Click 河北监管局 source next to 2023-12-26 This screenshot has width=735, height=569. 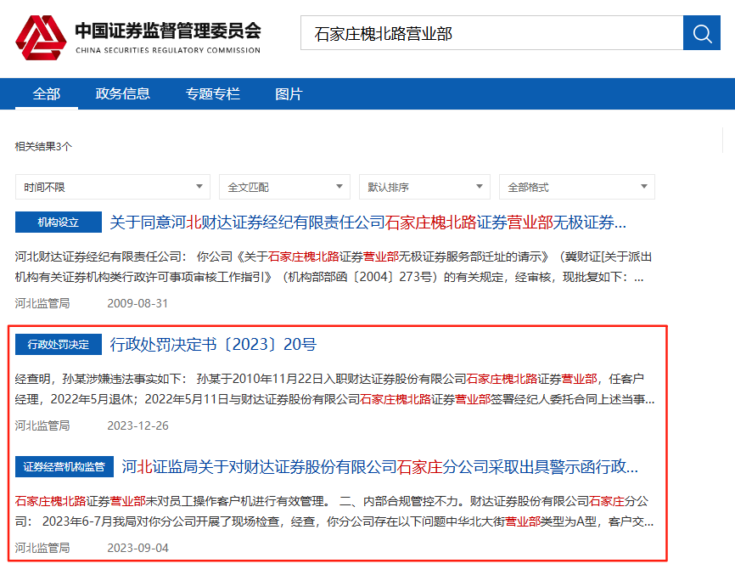pos(42,426)
